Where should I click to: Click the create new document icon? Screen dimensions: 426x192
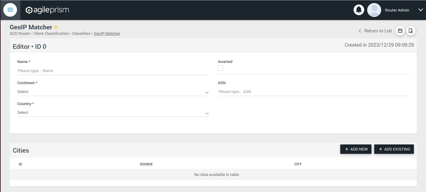tap(411, 31)
